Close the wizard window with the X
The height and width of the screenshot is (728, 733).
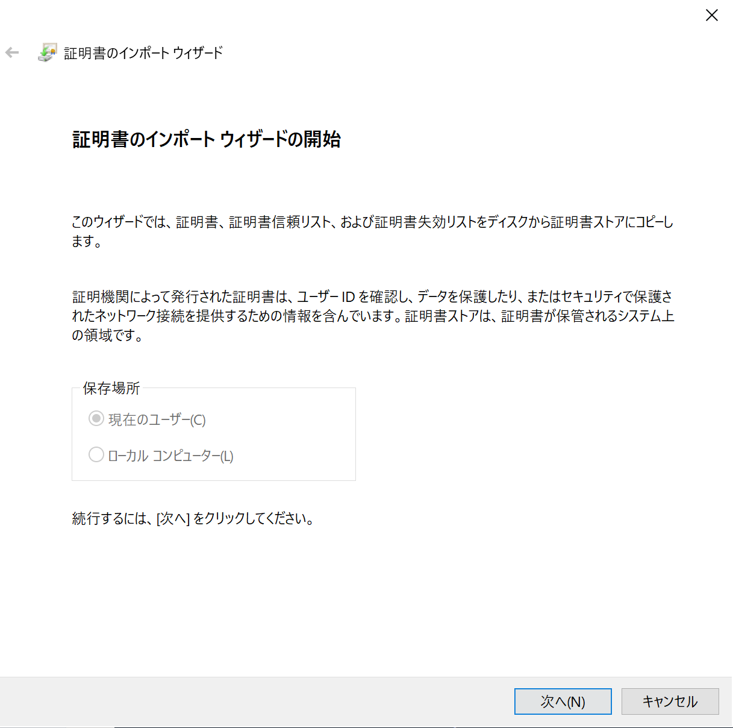(711, 15)
